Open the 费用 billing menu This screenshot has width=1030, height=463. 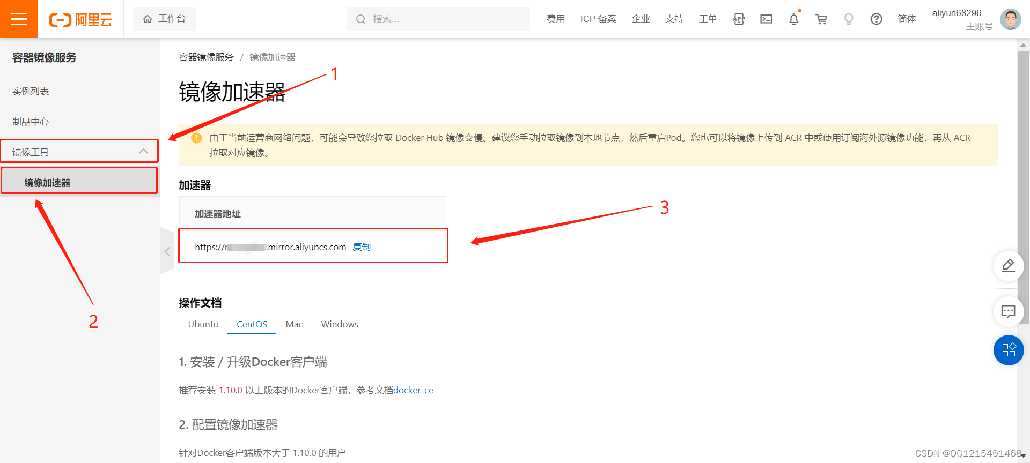pos(556,19)
